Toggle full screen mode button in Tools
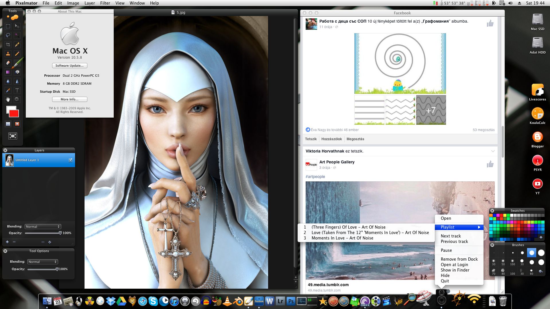This screenshot has width=550, height=309. point(13,136)
